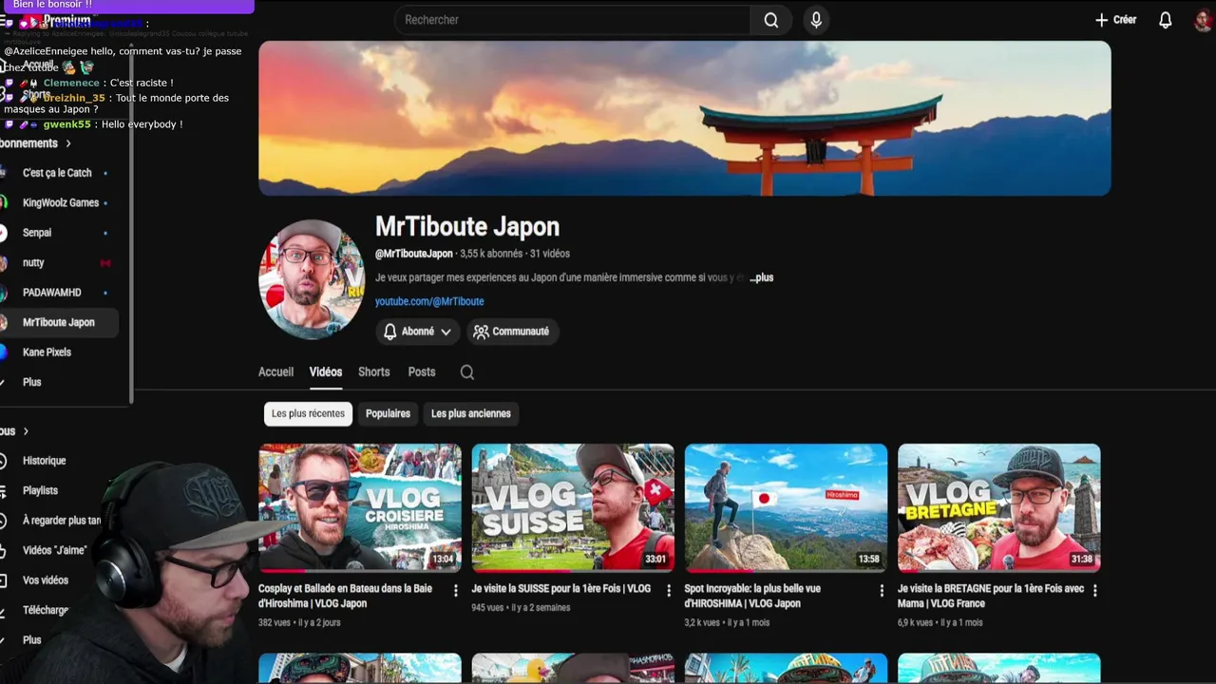Click title 'Cosplay et Ballade en Bateau'
The image size is (1216, 684).
pyautogui.click(x=345, y=596)
